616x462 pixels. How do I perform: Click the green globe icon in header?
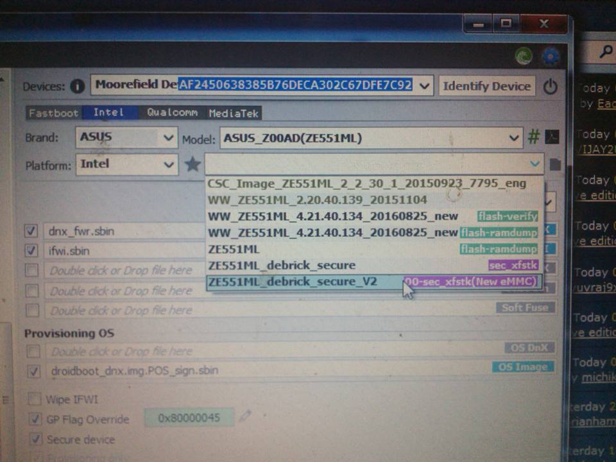coord(524,56)
